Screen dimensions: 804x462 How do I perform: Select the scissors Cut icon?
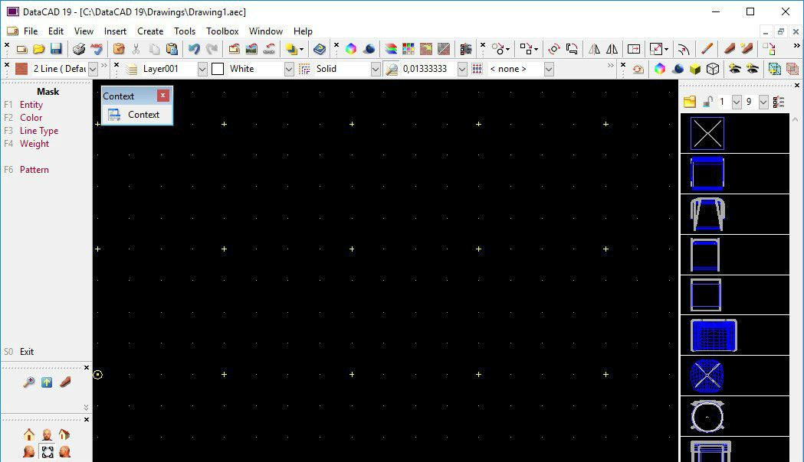[x=136, y=49]
